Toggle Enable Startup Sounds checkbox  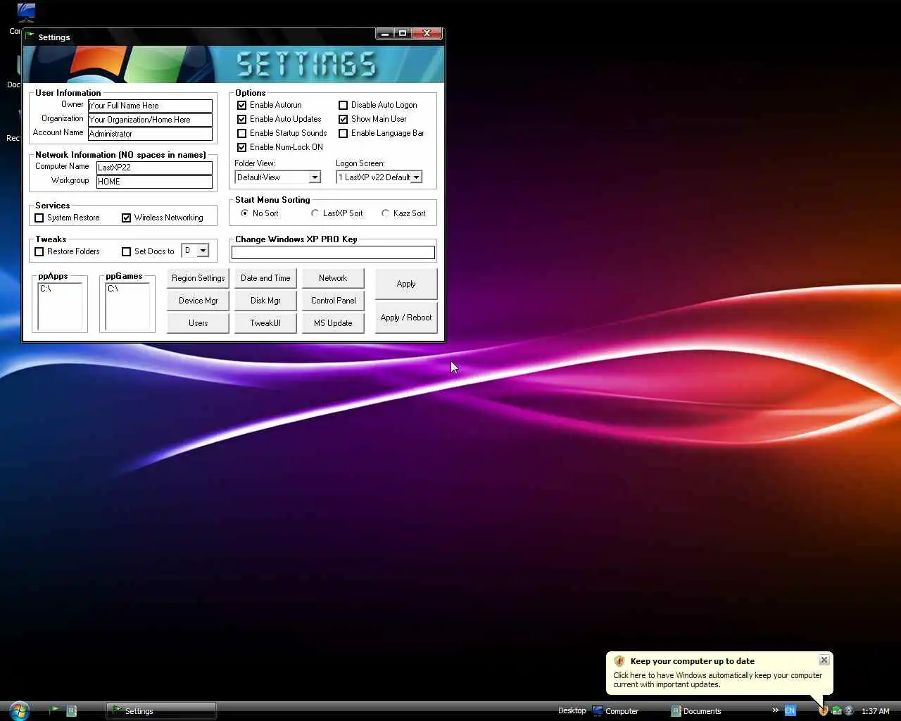(x=241, y=133)
